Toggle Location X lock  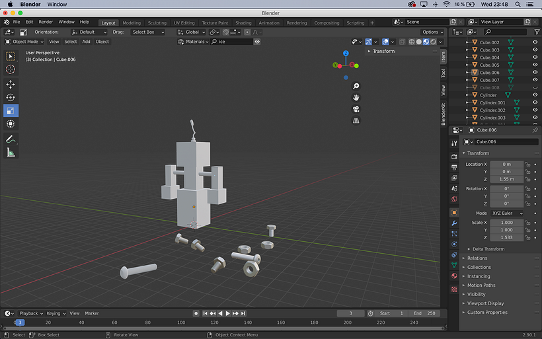click(x=527, y=164)
